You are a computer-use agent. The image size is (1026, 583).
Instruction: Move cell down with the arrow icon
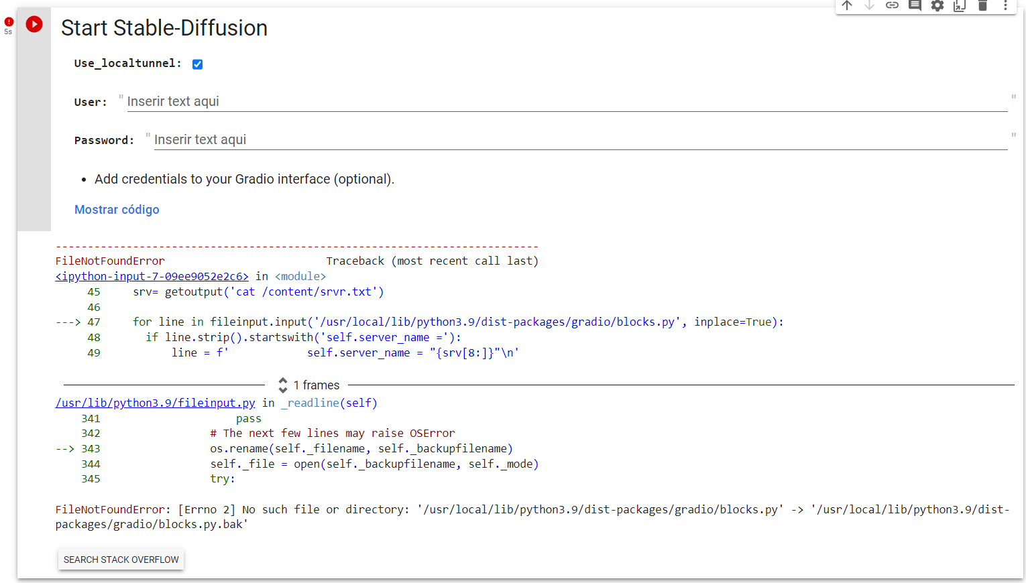coord(869,5)
